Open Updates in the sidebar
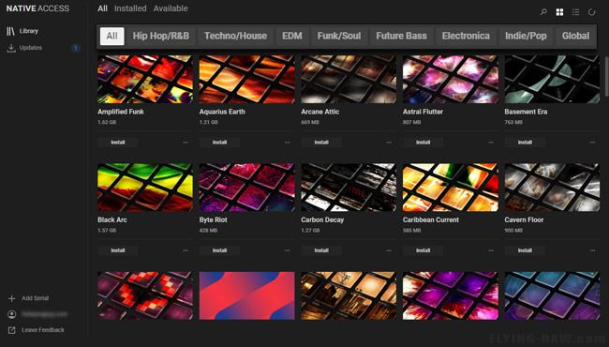The width and height of the screenshot is (609, 347). (x=31, y=48)
